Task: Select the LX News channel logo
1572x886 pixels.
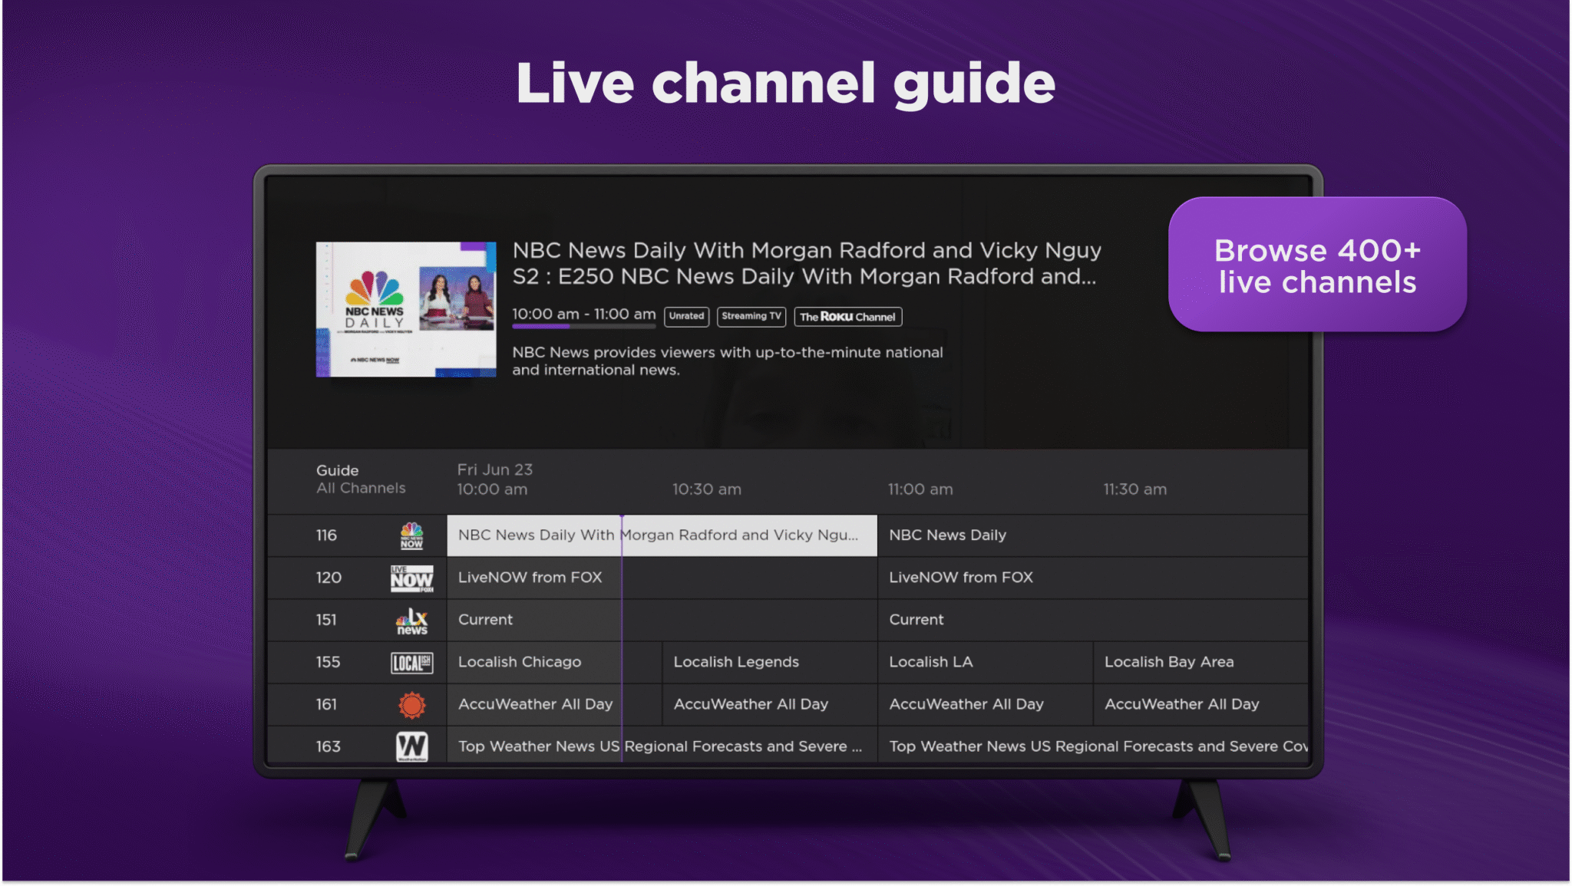Action: point(412,620)
